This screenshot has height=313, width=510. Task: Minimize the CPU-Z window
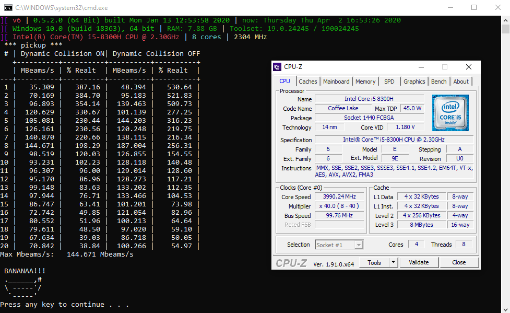point(421,67)
